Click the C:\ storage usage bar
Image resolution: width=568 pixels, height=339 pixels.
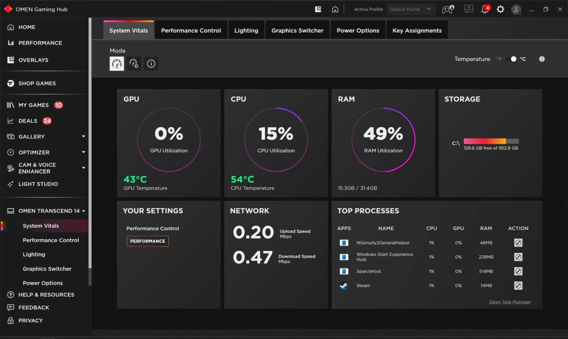[x=491, y=141]
